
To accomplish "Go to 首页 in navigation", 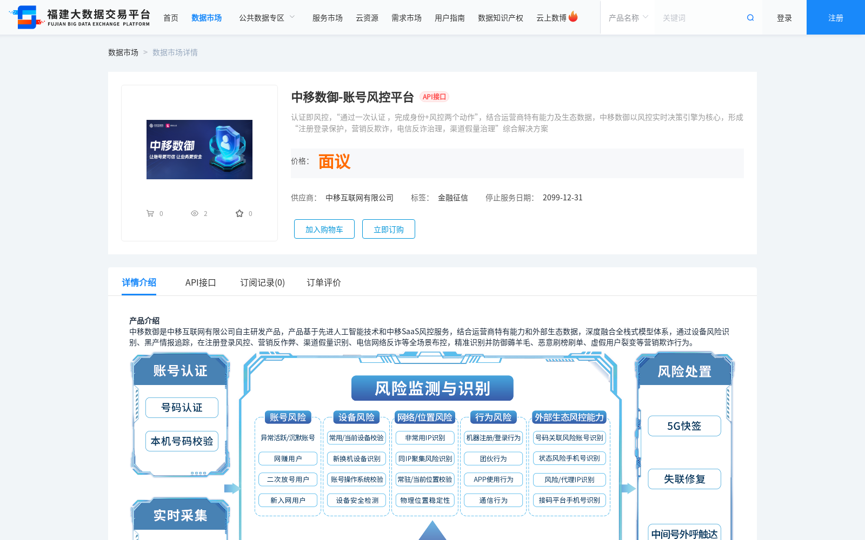I will (x=171, y=18).
